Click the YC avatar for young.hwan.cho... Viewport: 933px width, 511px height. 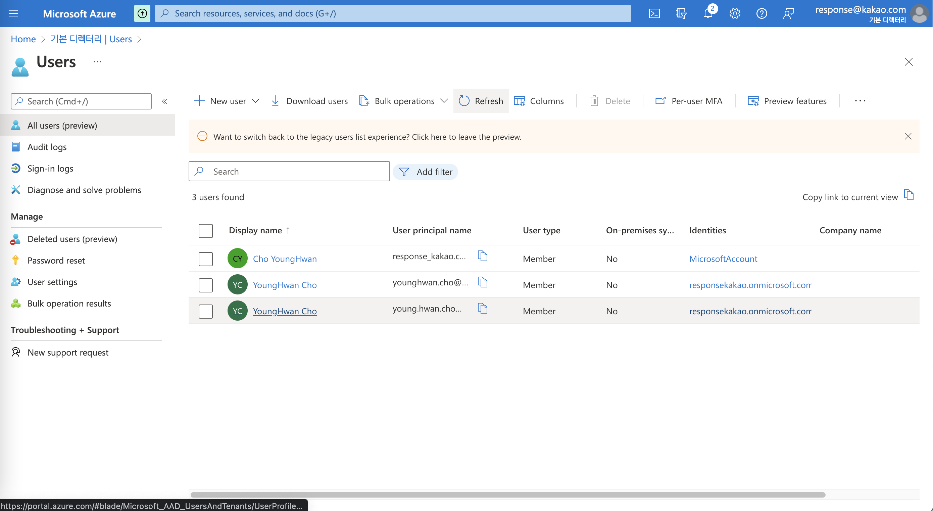pyautogui.click(x=238, y=311)
